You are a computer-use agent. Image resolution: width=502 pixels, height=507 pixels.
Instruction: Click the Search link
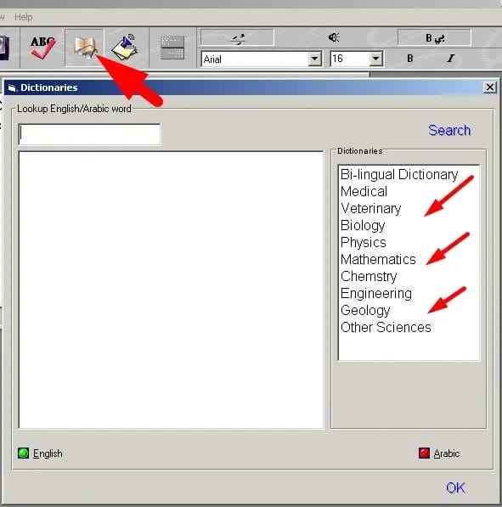[449, 130]
